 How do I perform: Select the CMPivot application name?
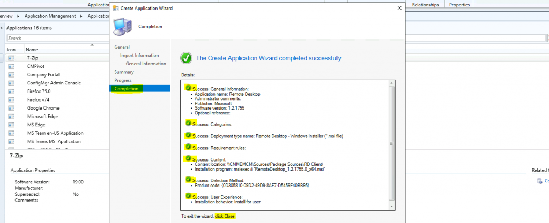36,66
